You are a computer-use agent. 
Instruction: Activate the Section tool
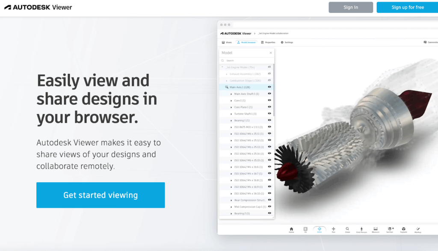click(389, 229)
